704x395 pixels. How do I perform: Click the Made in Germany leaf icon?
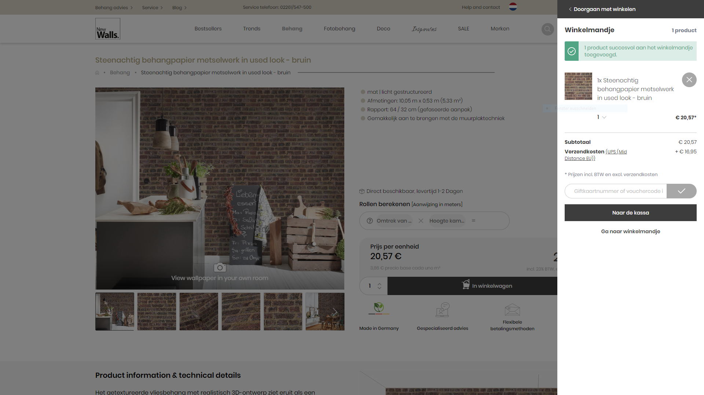coord(379,309)
